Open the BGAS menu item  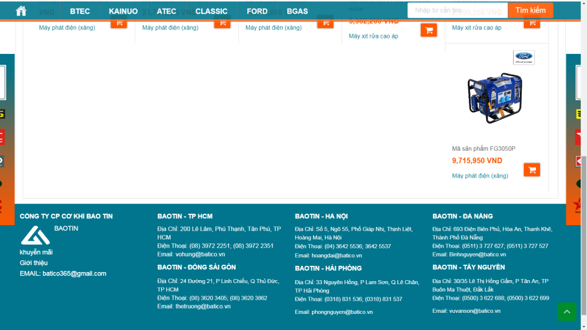(x=298, y=11)
